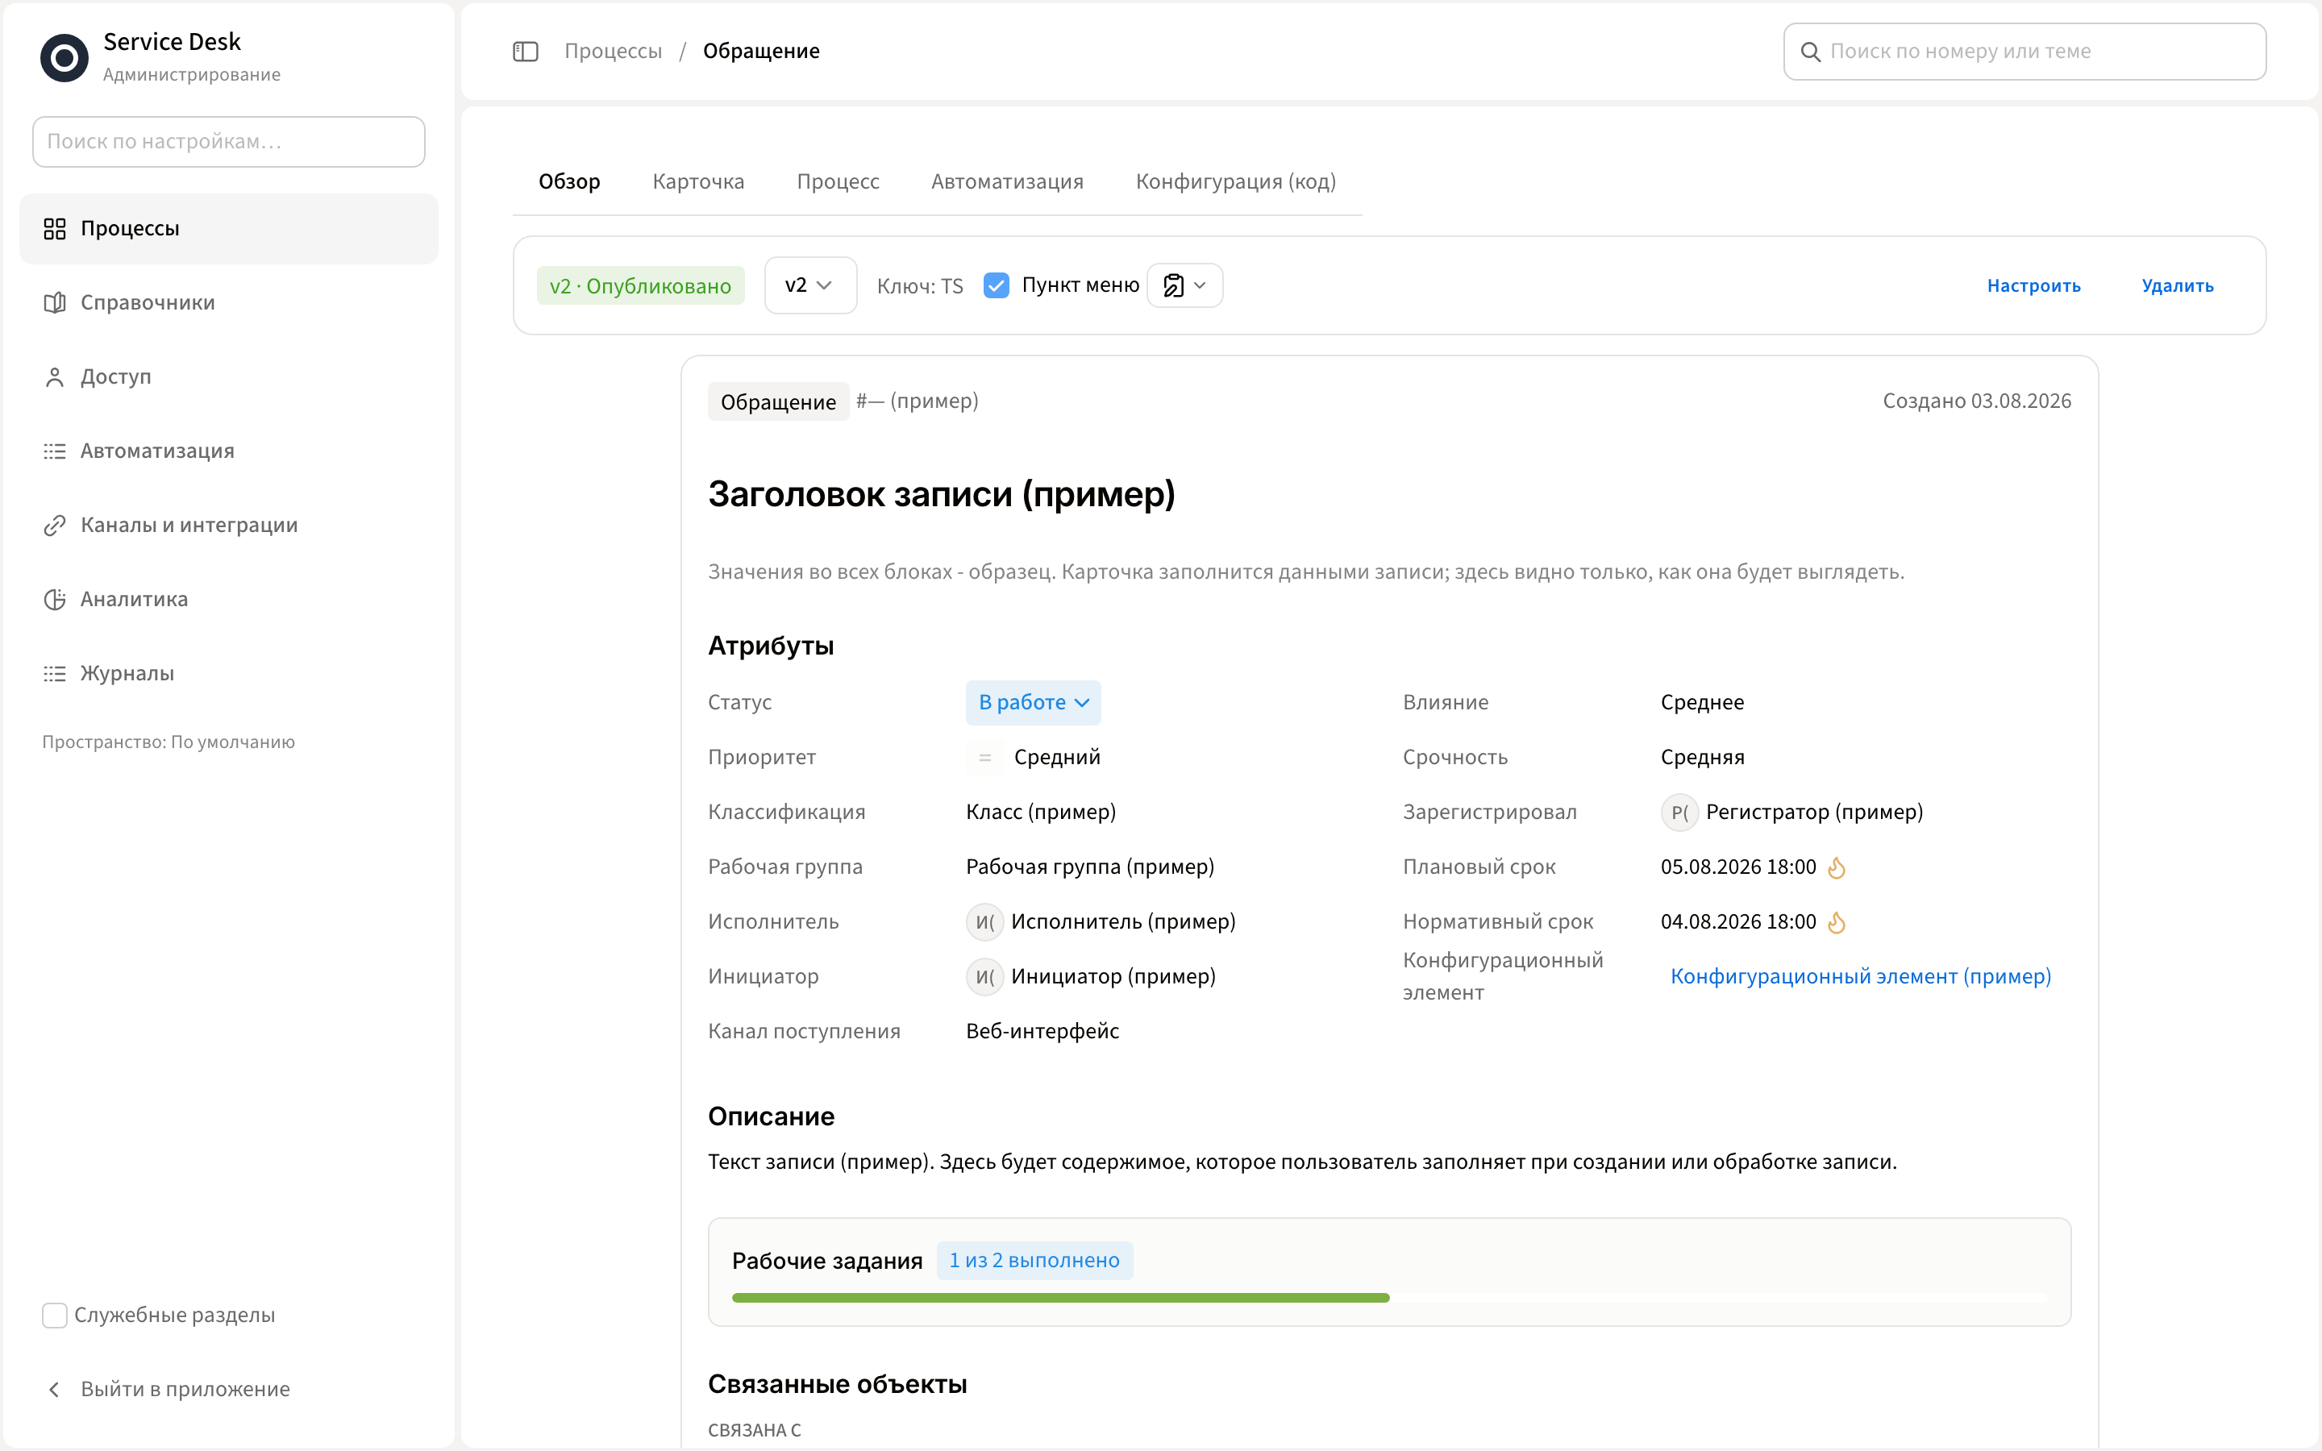
Task: Click the flame icon beside Нормативный срок
Action: coord(1837,921)
